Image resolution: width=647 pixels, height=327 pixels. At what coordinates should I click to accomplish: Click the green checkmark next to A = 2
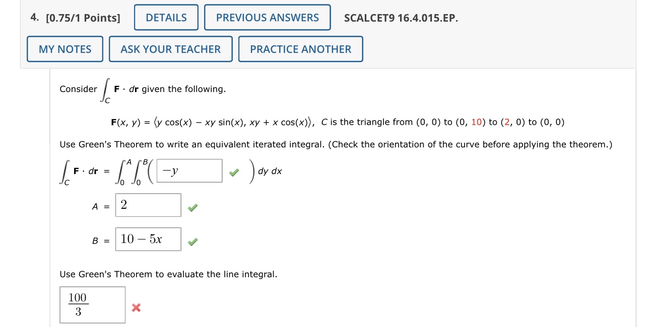point(192,207)
